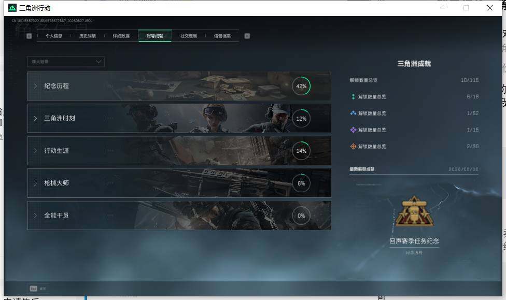Click the blue tier icon beside 1/52
Screen dimensions: 506x300
pyautogui.click(x=353, y=113)
